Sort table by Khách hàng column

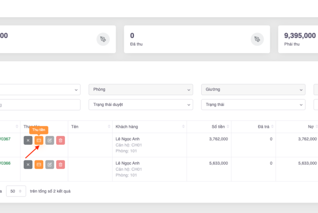(x=183, y=126)
